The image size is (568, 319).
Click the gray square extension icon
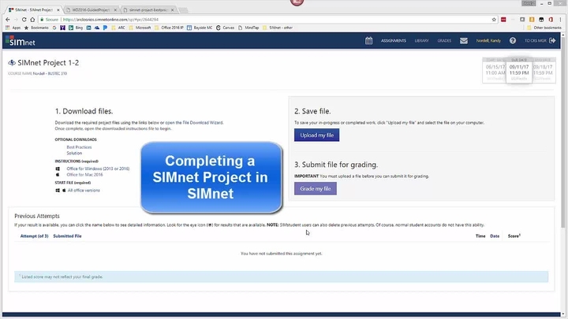click(522, 20)
